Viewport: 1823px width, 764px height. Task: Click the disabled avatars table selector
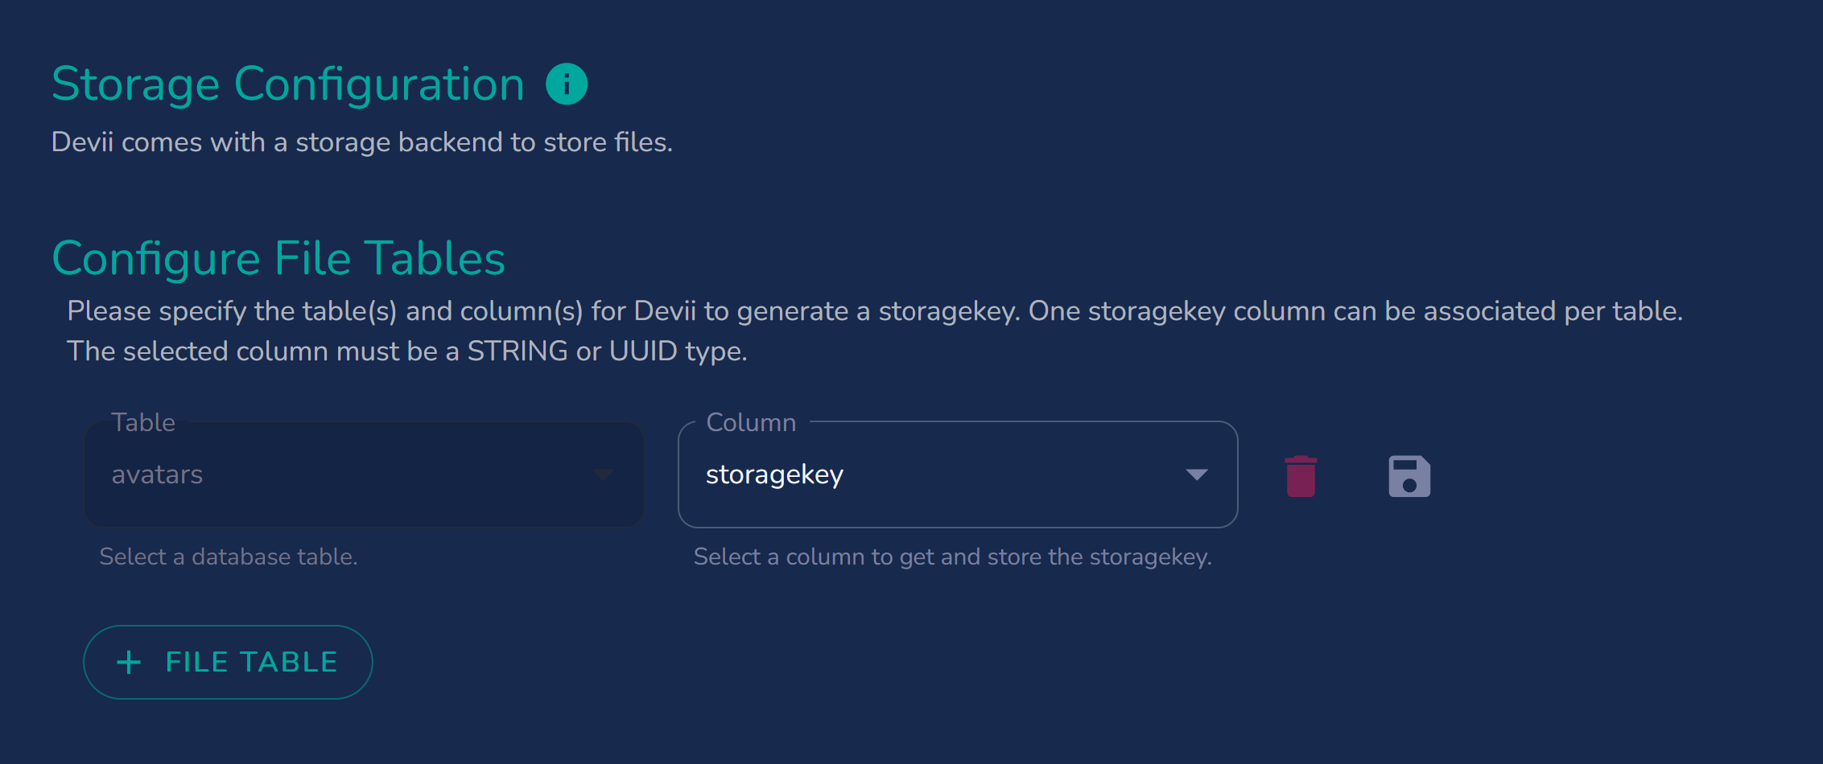(x=364, y=474)
